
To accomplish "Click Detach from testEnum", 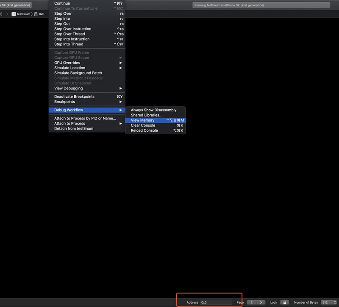I will (74, 128).
